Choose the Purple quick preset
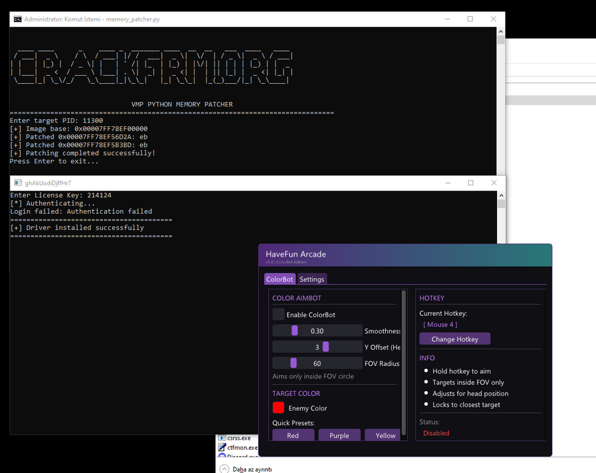Screen dimensions: 596x473 coord(339,435)
